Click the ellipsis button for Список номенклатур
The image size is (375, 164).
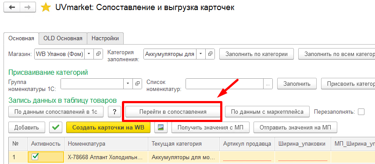(x=268, y=84)
